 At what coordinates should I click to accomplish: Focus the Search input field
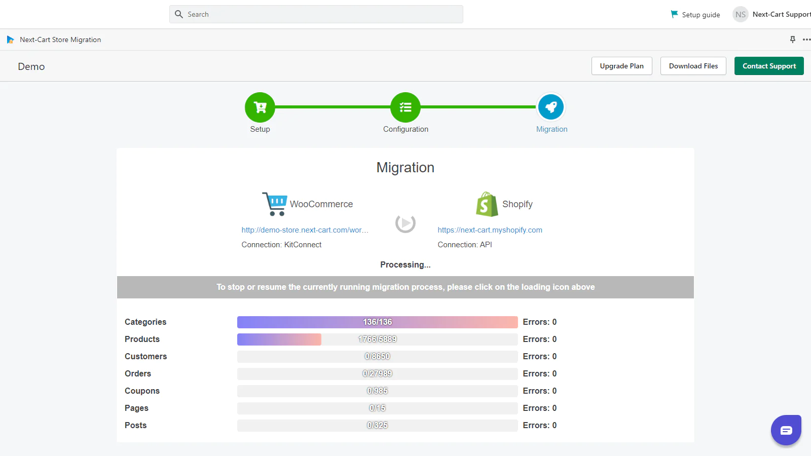pyautogui.click(x=316, y=14)
